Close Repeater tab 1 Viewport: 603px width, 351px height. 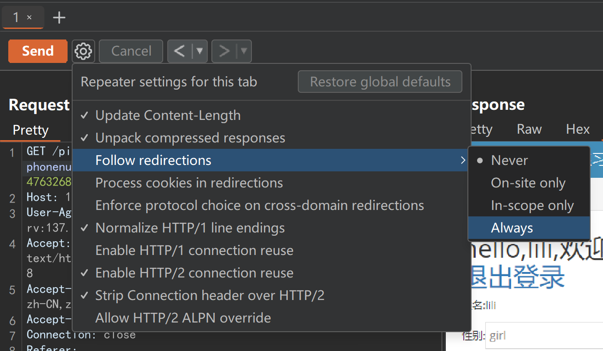pos(29,18)
